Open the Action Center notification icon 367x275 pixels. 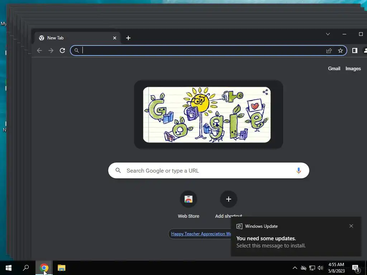coord(356,268)
